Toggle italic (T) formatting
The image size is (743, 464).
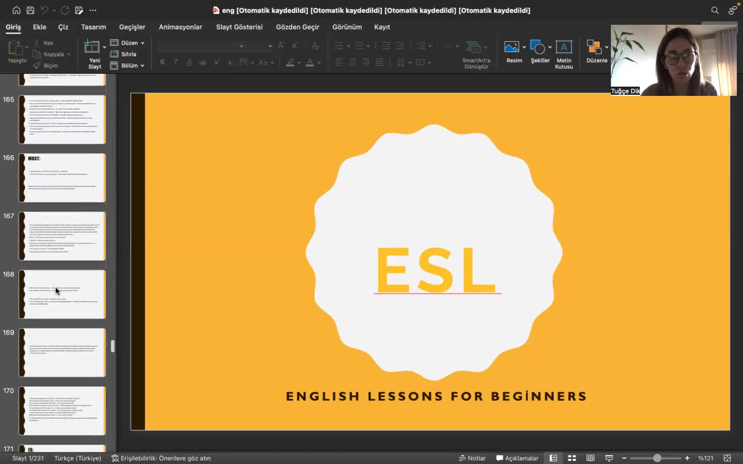tap(175, 62)
